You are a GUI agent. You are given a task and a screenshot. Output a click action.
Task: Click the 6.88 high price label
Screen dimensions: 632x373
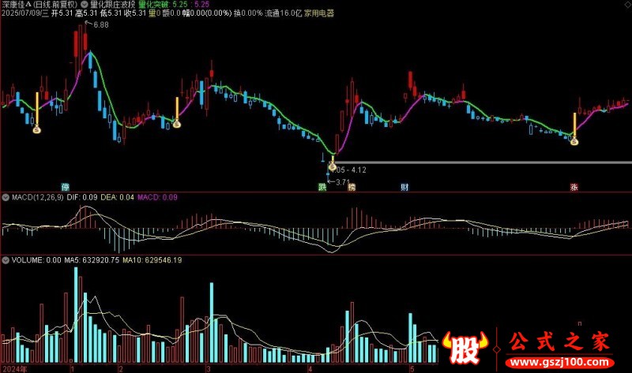[x=101, y=26]
